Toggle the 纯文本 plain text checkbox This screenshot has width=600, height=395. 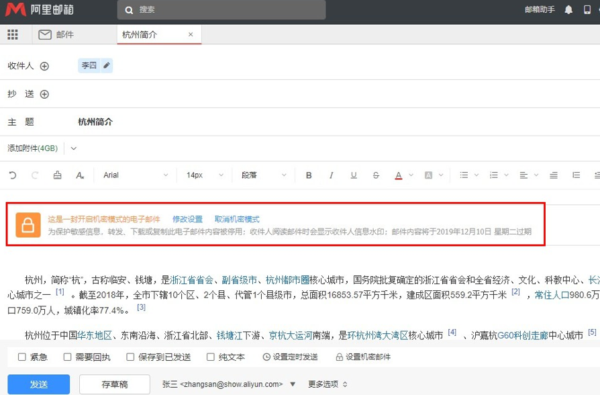[211, 357]
